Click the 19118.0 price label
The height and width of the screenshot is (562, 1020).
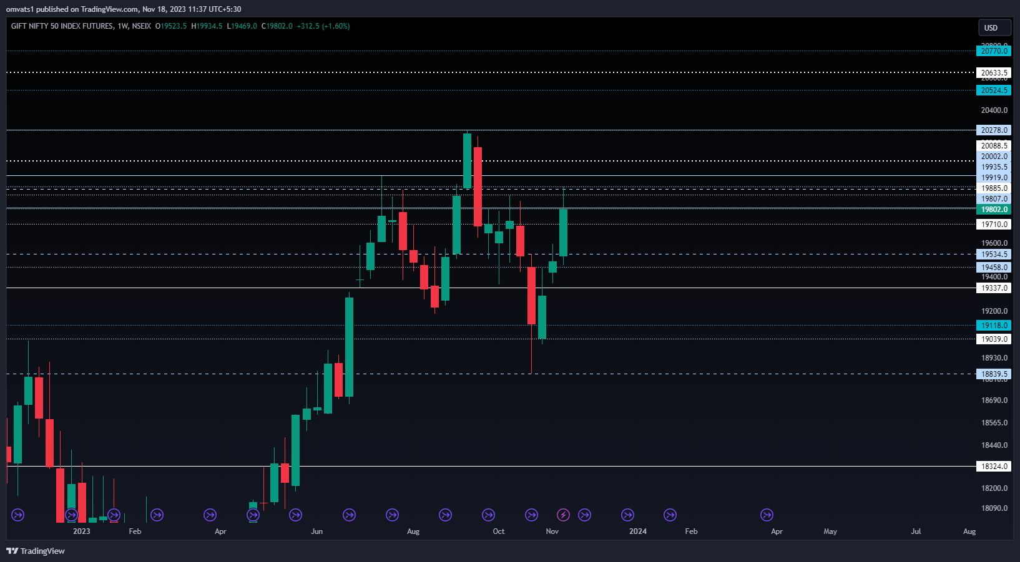point(994,326)
